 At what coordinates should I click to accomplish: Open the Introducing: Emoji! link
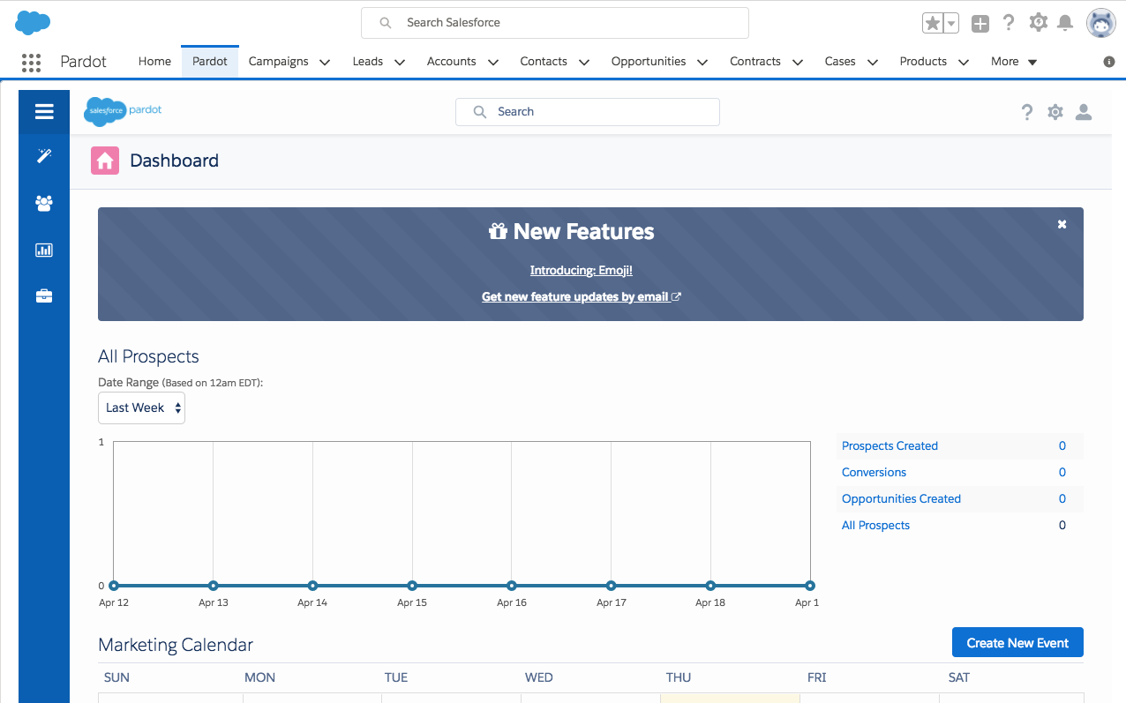(x=582, y=271)
